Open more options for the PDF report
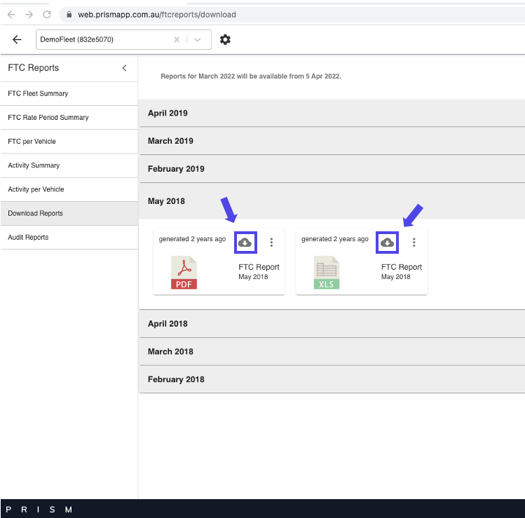 click(271, 243)
